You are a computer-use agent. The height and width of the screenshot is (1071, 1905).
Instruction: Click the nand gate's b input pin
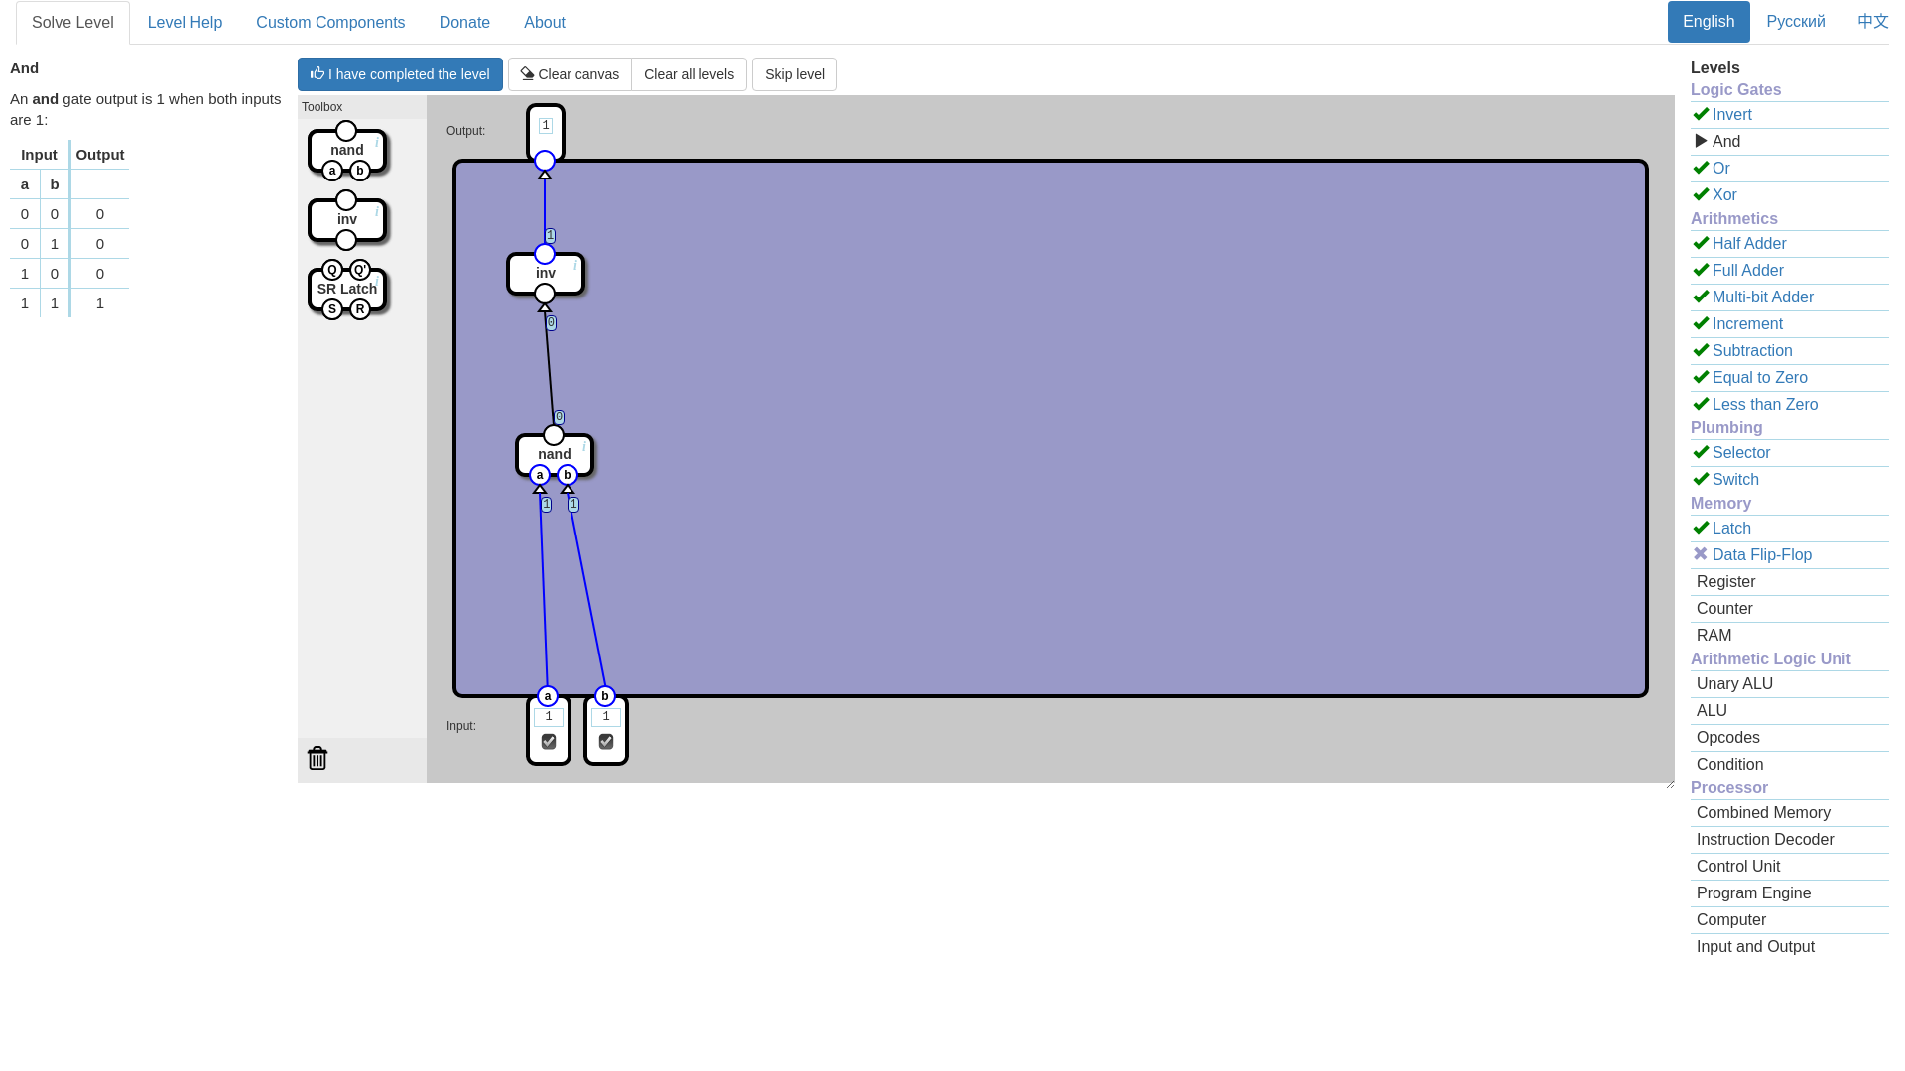tap(568, 475)
